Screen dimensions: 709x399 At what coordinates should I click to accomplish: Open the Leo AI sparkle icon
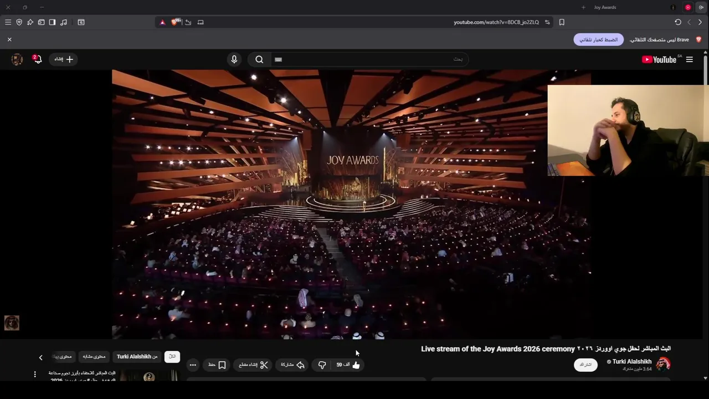[x=30, y=22]
